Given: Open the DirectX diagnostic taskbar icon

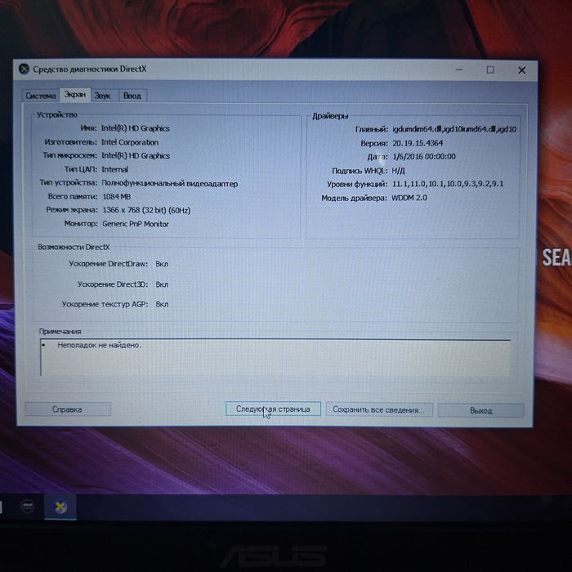Looking at the screenshot, I should pos(60,507).
